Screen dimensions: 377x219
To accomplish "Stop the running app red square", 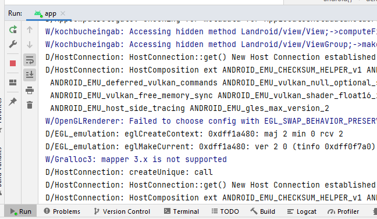I will click(13, 63).
